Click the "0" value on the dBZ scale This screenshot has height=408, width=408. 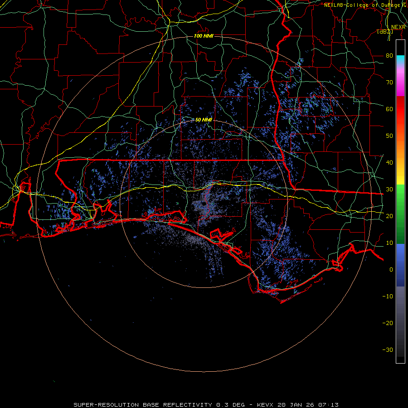391,270
